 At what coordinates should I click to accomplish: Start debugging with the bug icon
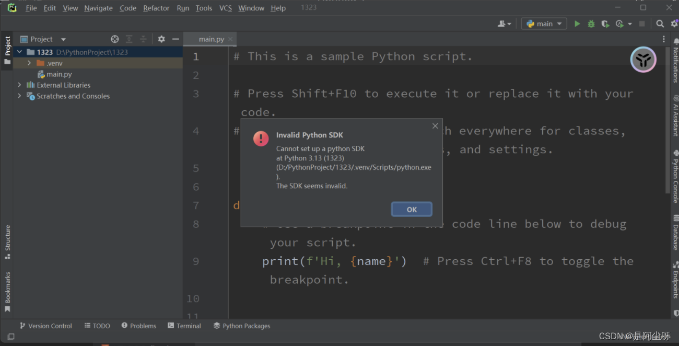[591, 24]
